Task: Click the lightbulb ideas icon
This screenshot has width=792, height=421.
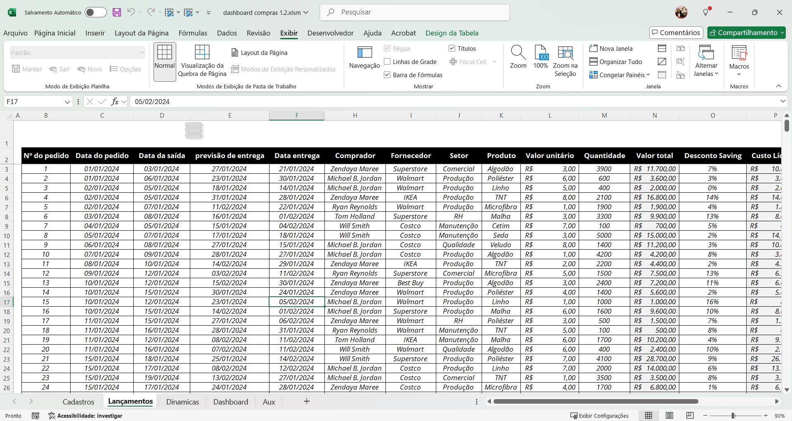Action: 706,12
